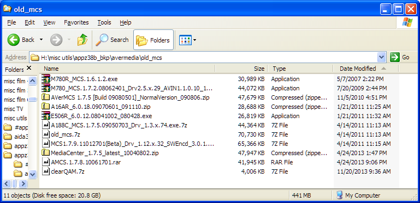Select the A188C_MCS.1.7.5 7z file icon

pos(46,125)
